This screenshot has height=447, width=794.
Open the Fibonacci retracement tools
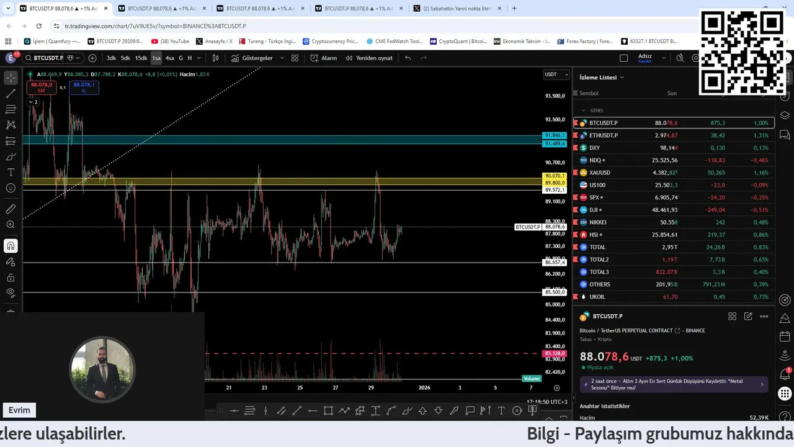tap(11, 109)
